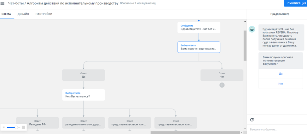Click the restart preview refresh icon
Viewport: 307px width, 134px height.
click(252, 120)
